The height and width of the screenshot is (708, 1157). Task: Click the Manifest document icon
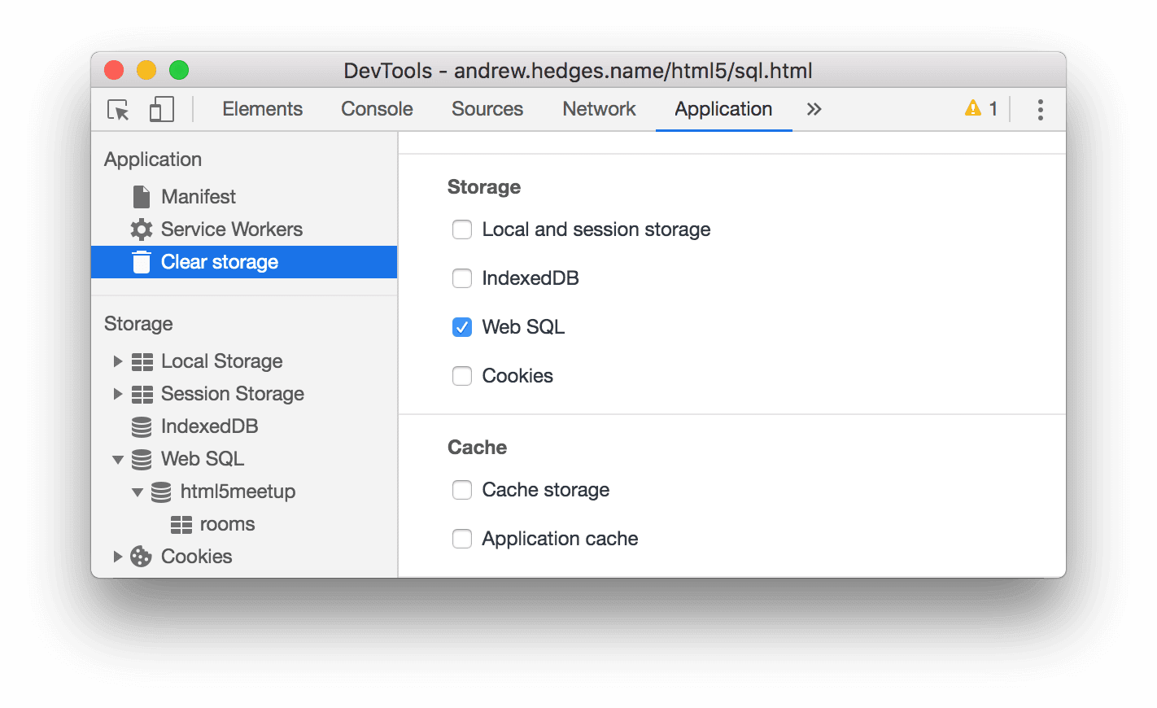(140, 196)
